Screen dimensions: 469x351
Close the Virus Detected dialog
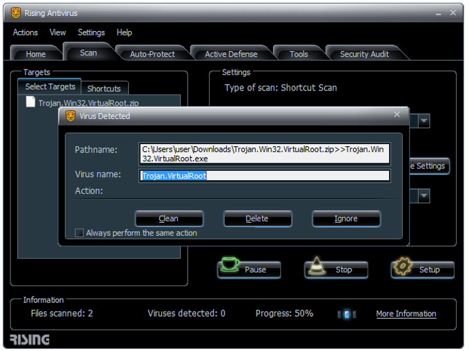397,114
